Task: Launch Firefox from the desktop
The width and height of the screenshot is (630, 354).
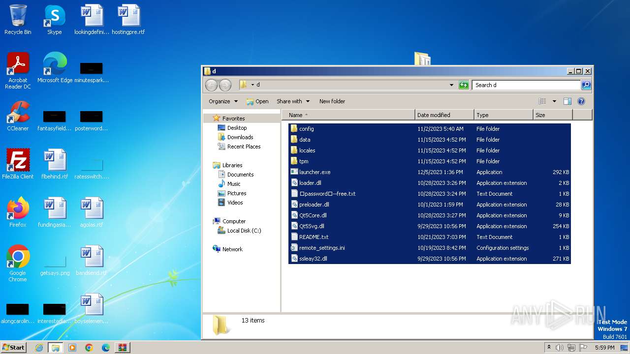Action: pos(18,212)
